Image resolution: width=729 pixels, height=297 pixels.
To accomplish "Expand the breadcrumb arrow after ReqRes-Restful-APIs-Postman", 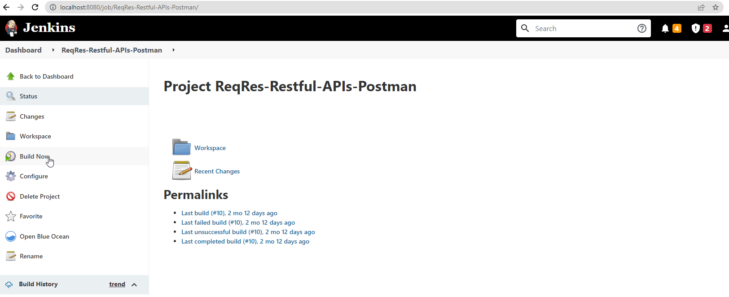I will point(173,50).
